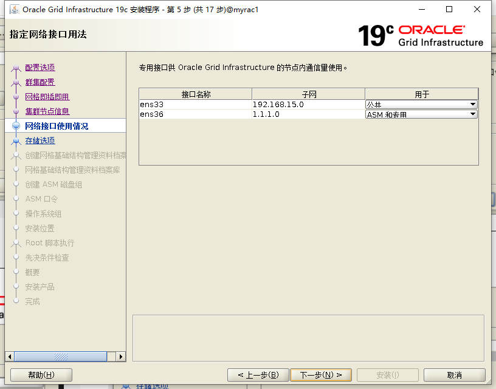Go to 配置选项 step in sidebar
Image resolution: width=496 pixels, height=389 pixels.
pos(40,68)
